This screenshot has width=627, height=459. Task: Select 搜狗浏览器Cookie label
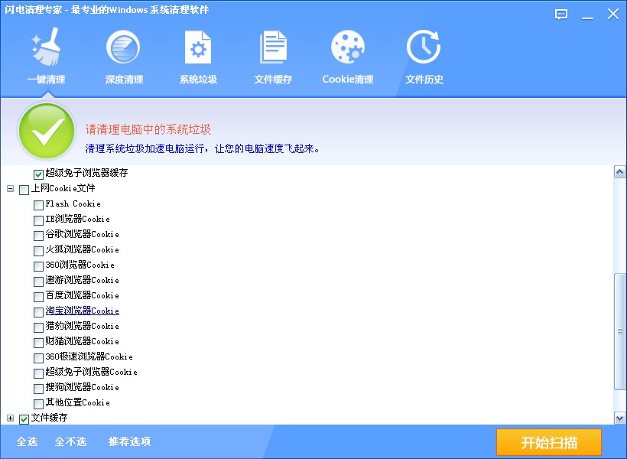click(x=82, y=387)
